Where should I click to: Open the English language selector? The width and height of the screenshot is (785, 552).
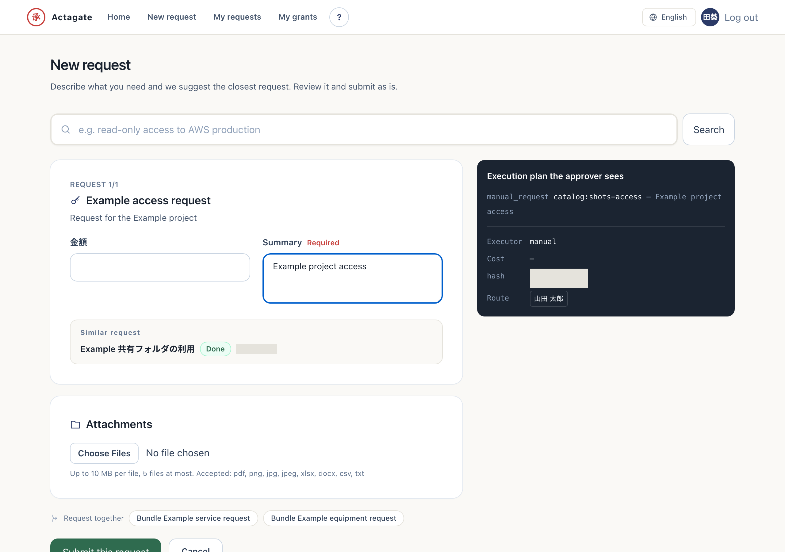pyautogui.click(x=668, y=17)
